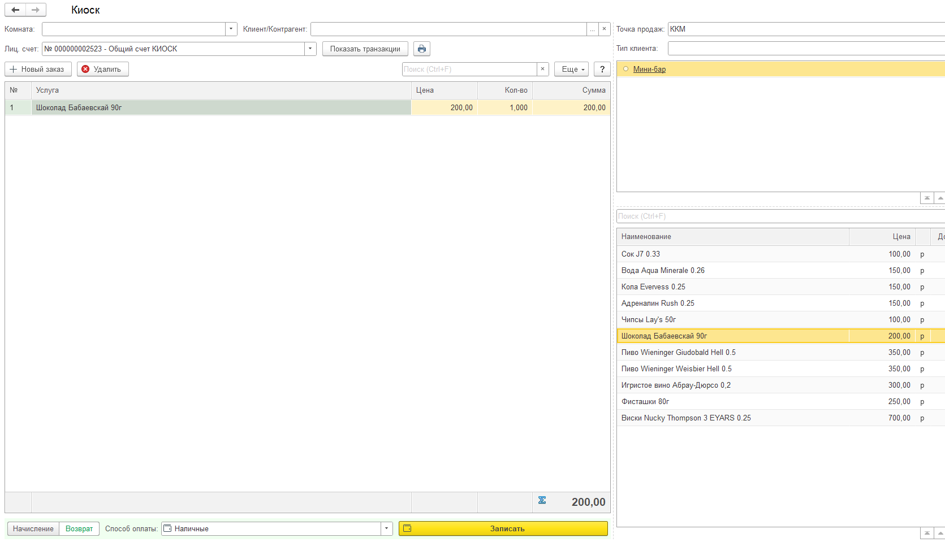The height and width of the screenshot is (542, 945).
Task: Switch to Возврат mode
Action: coord(79,528)
